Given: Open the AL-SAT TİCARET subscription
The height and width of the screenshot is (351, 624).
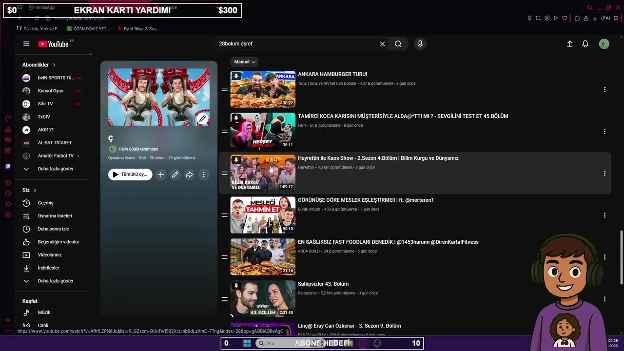Looking at the screenshot, I should [52, 143].
